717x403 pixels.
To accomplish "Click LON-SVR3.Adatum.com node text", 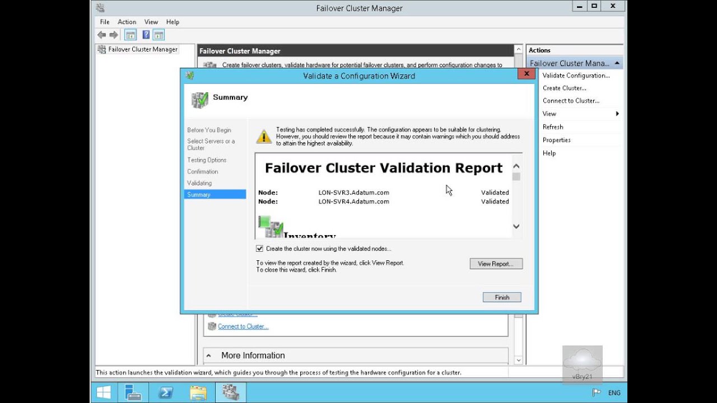I will [x=353, y=193].
